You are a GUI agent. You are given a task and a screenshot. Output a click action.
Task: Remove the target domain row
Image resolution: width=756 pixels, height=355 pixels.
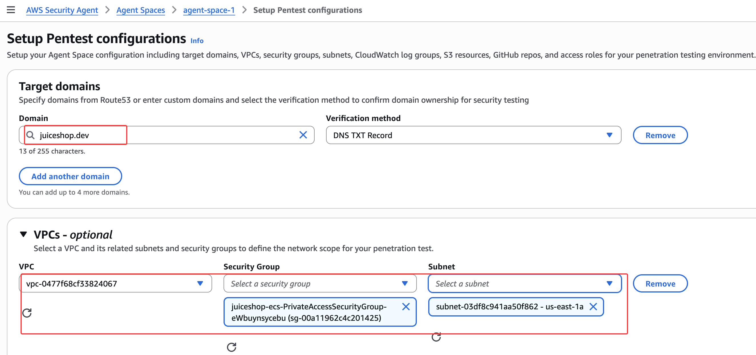pyautogui.click(x=660, y=135)
